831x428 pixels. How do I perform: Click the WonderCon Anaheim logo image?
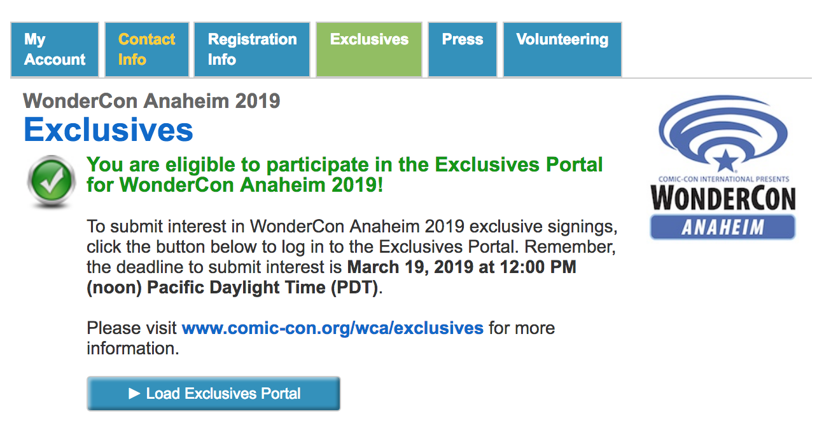[723, 167]
